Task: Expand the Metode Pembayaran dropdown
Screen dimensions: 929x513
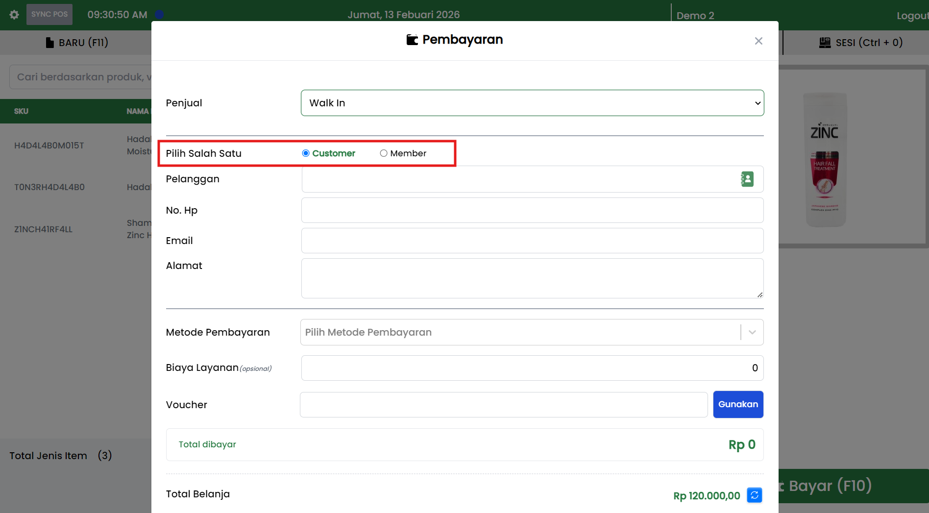Action: pyautogui.click(x=519, y=332)
